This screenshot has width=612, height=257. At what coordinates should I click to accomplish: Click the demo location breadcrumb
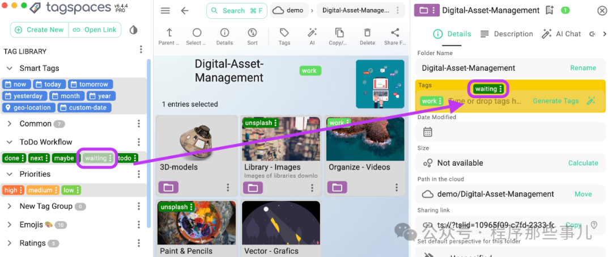point(289,11)
